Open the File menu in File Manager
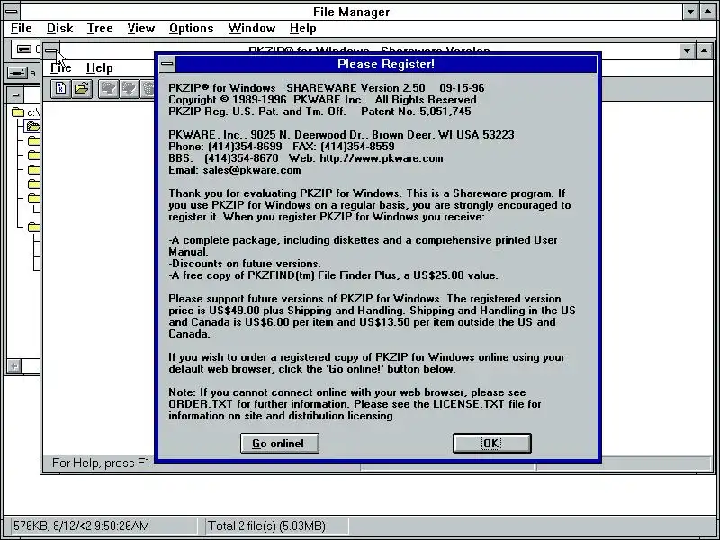This screenshot has width=720, height=540. point(21,29)
